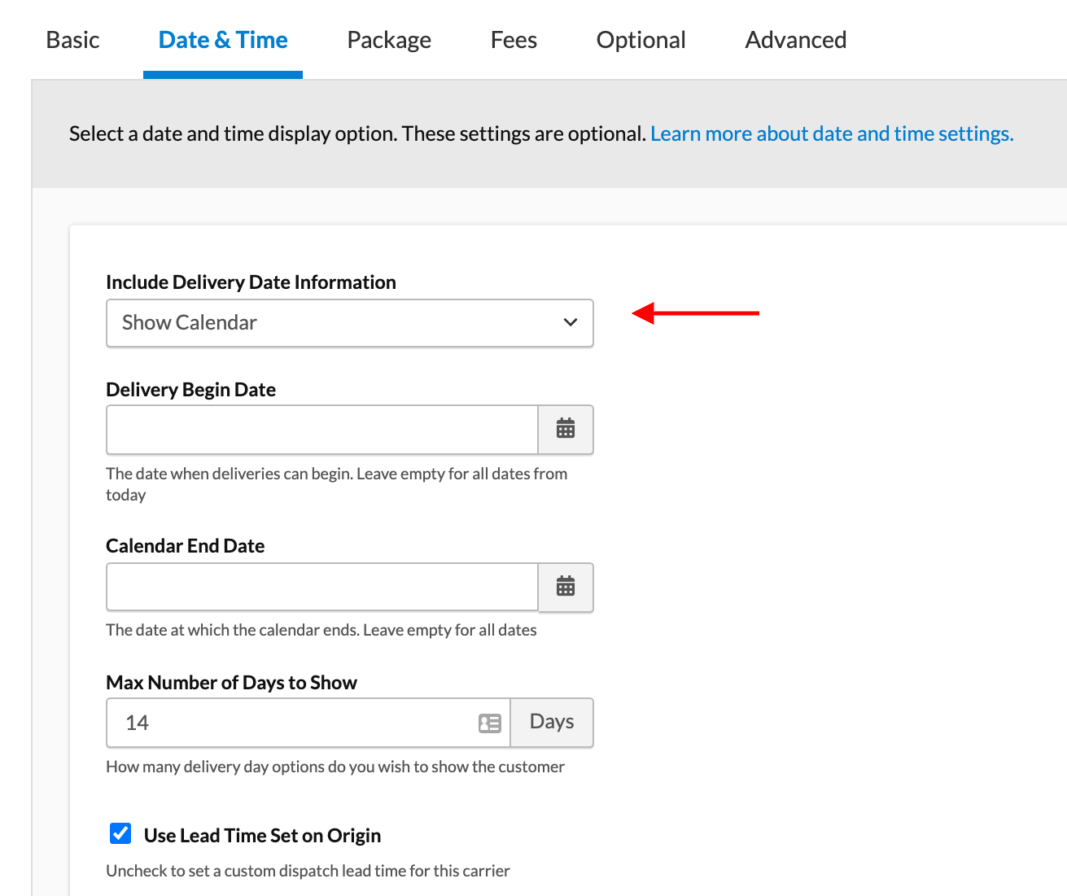Open the Calendar End Date calendar picker
The height and width of the screenshot is (896, 1067).
coord(566,587)
